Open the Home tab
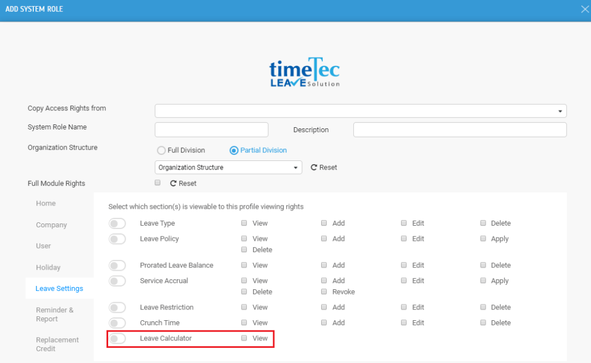 46,203
